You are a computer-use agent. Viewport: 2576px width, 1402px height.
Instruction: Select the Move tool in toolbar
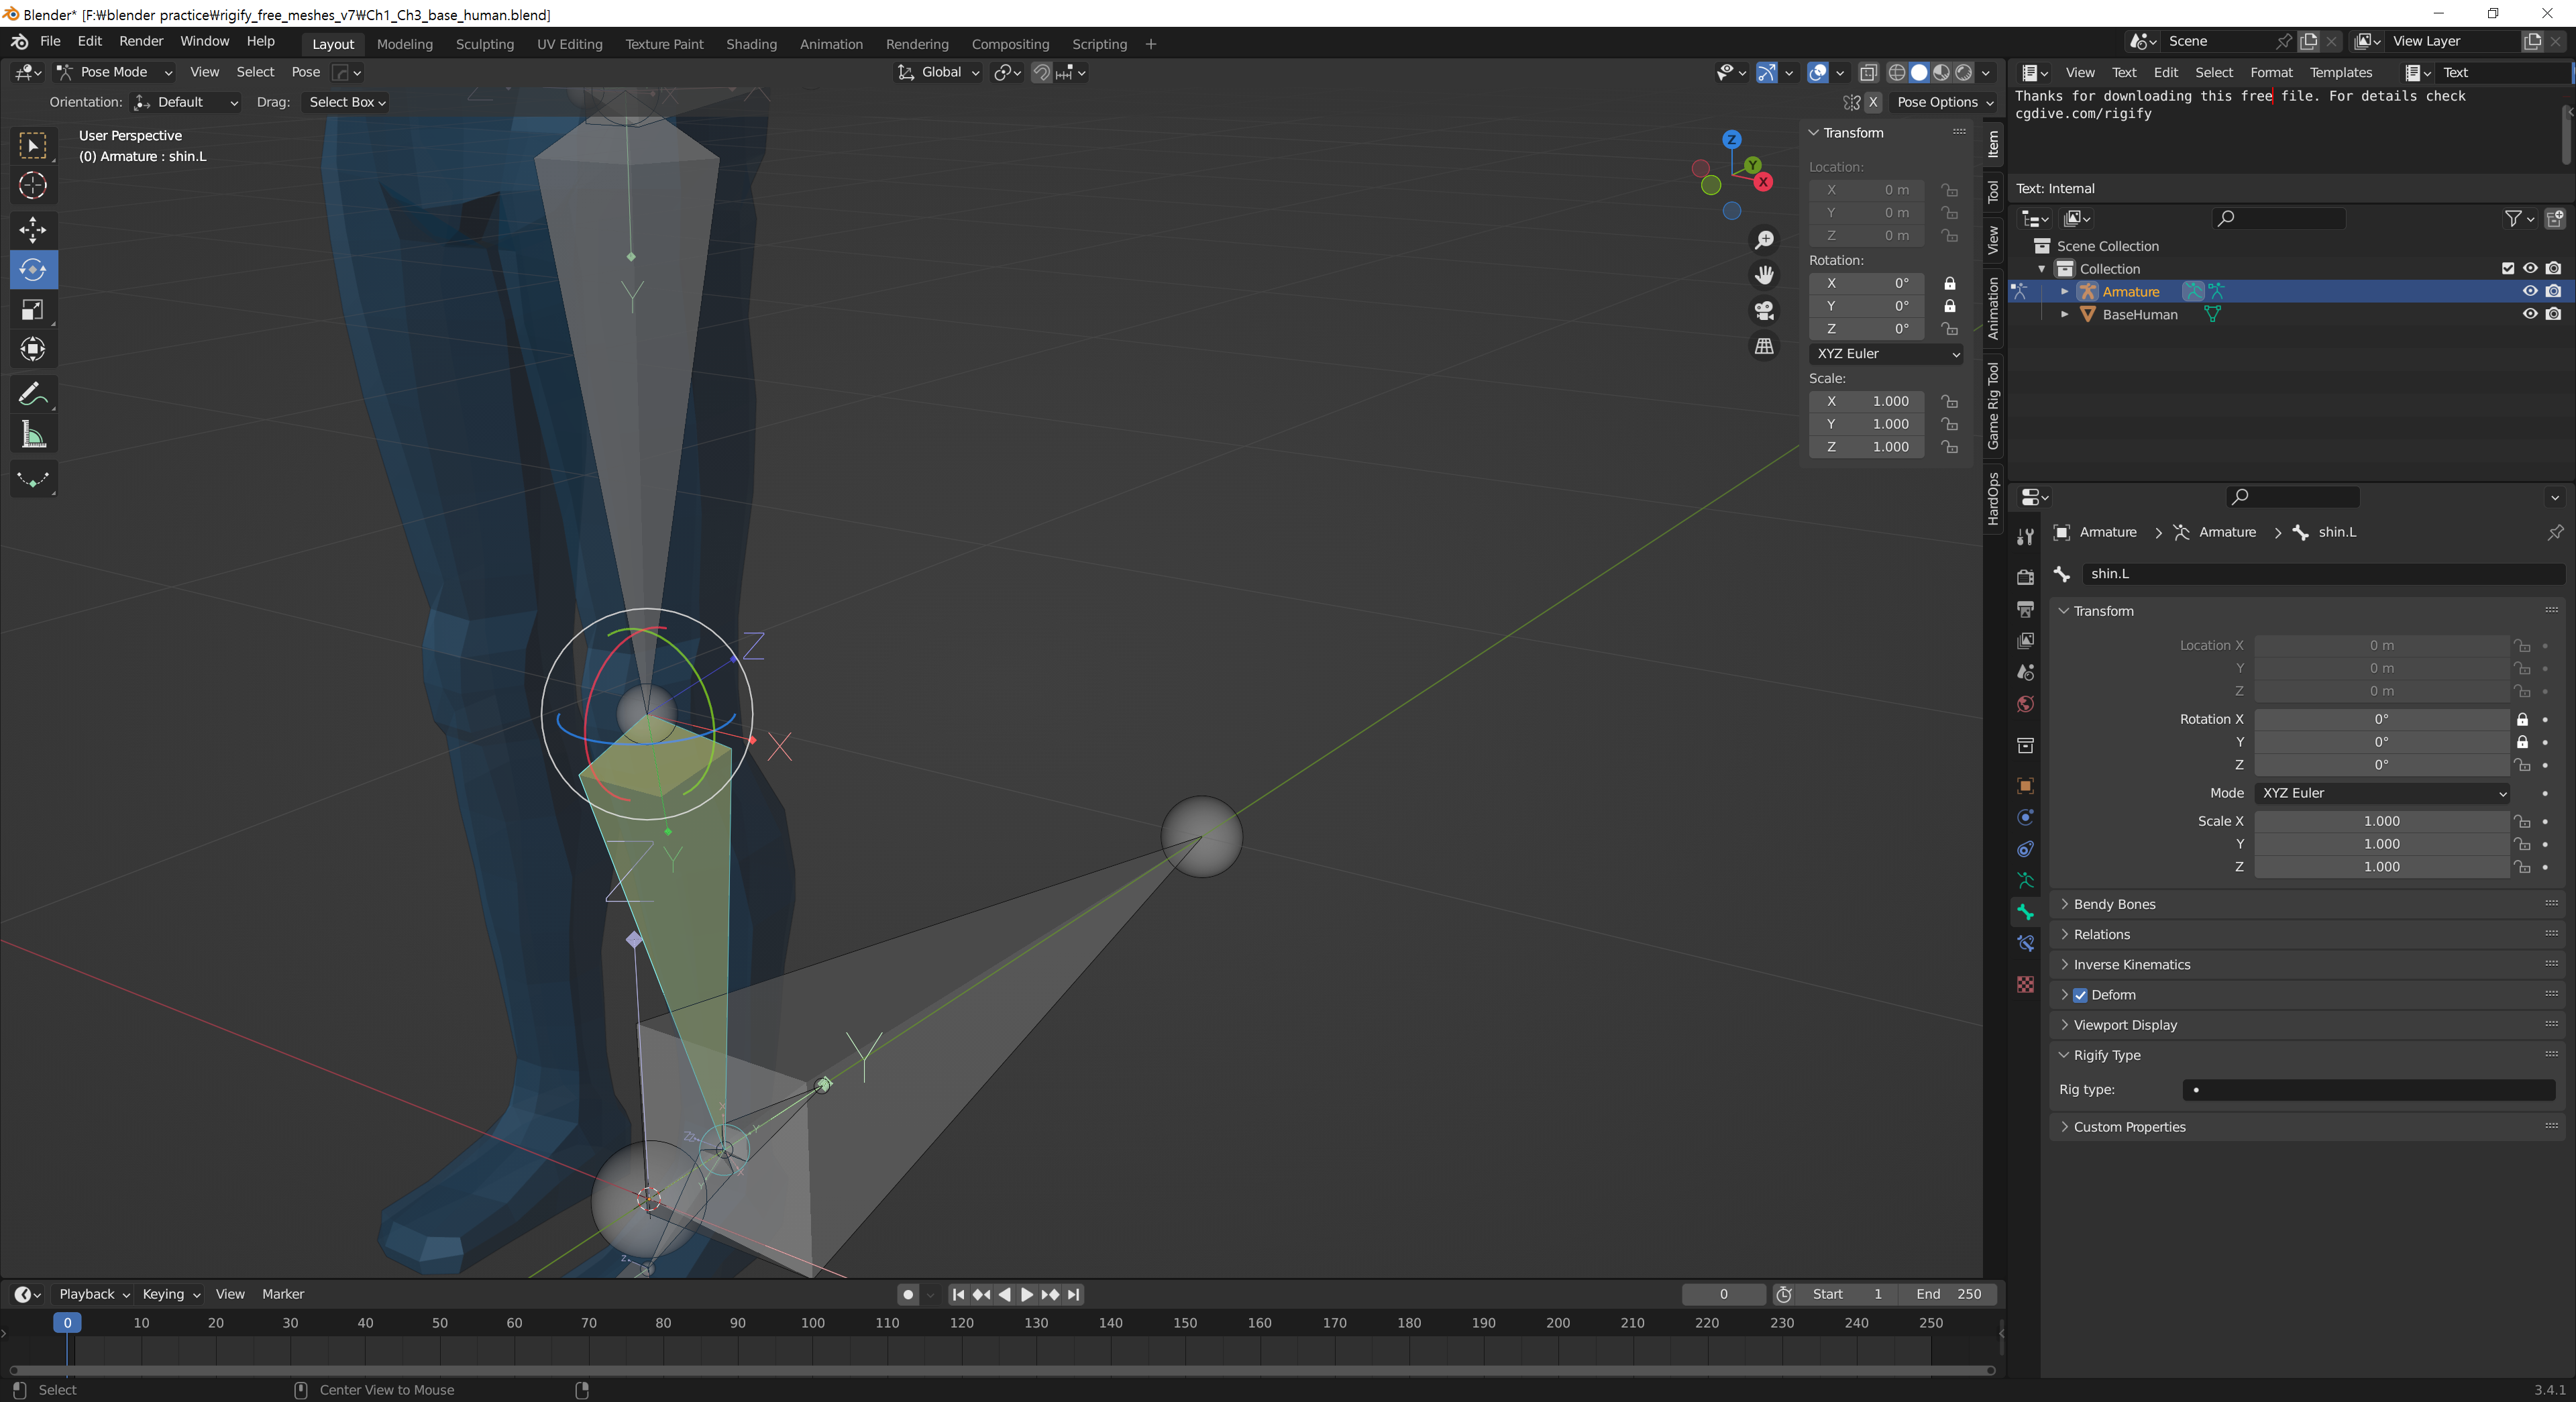[32, 229]
